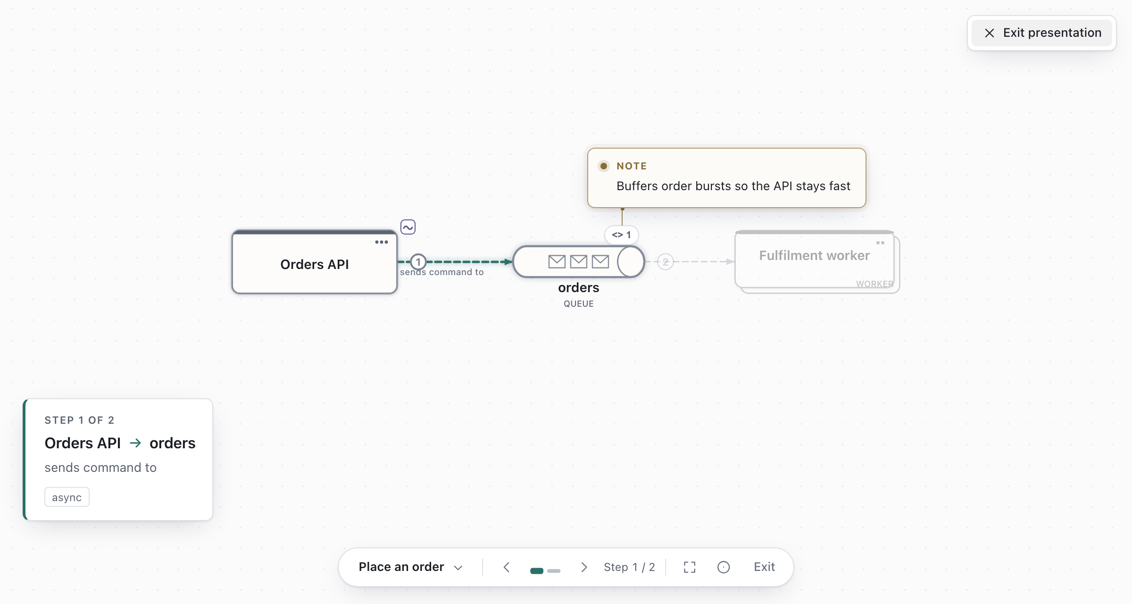Advance to the next step arrow
The height and width of the screenshot is (604, 1132).
(584, 567)
